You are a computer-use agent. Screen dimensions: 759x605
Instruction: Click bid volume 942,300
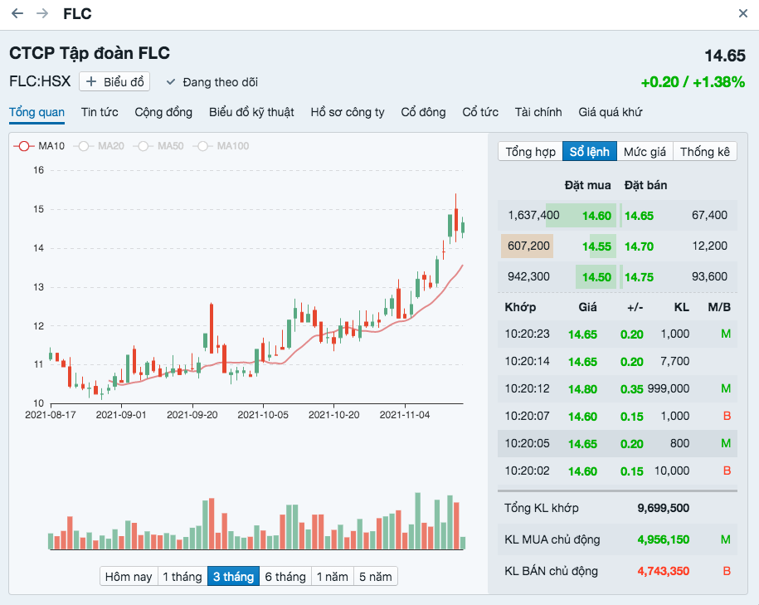528,276
